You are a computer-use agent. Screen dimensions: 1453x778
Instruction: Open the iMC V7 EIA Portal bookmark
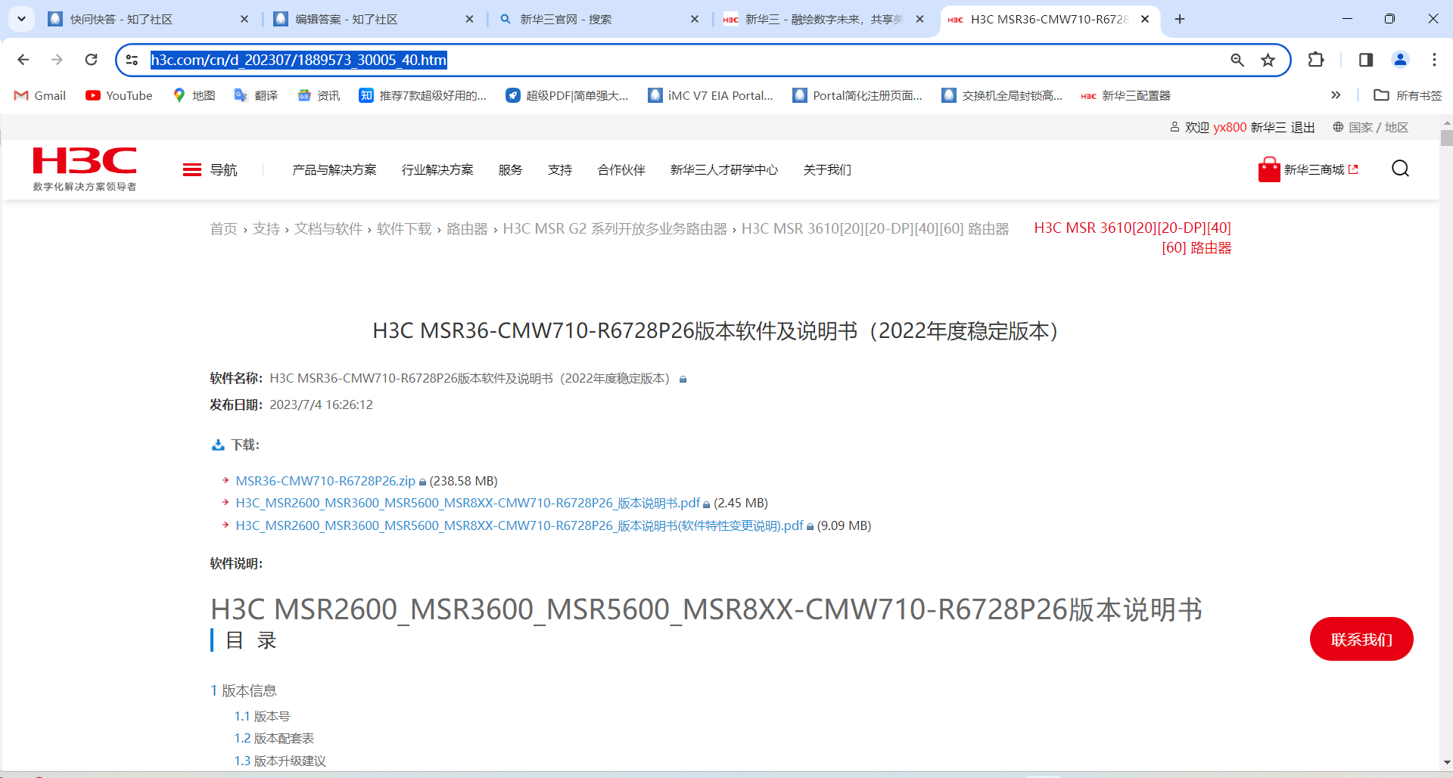click(x=711, y=95)
